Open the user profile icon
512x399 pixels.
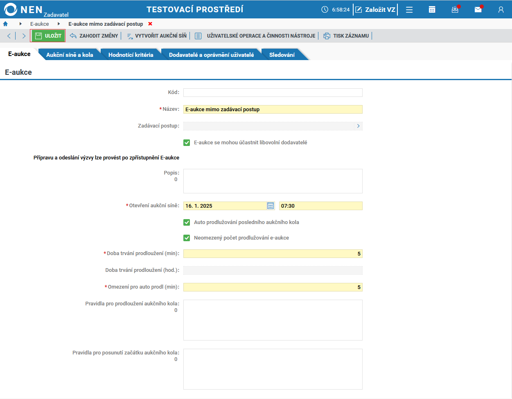point(501,9)
